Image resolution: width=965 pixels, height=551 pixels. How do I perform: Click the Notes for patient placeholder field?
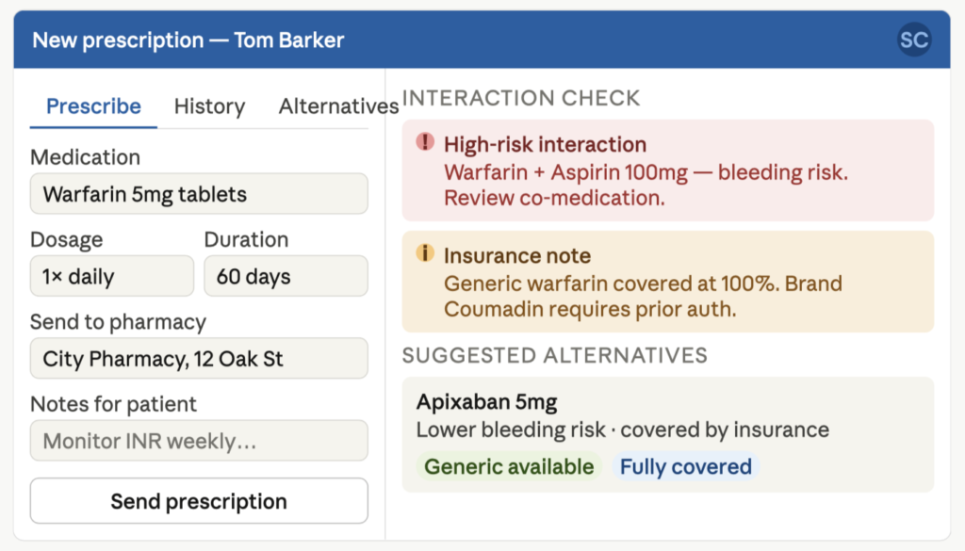198,441
